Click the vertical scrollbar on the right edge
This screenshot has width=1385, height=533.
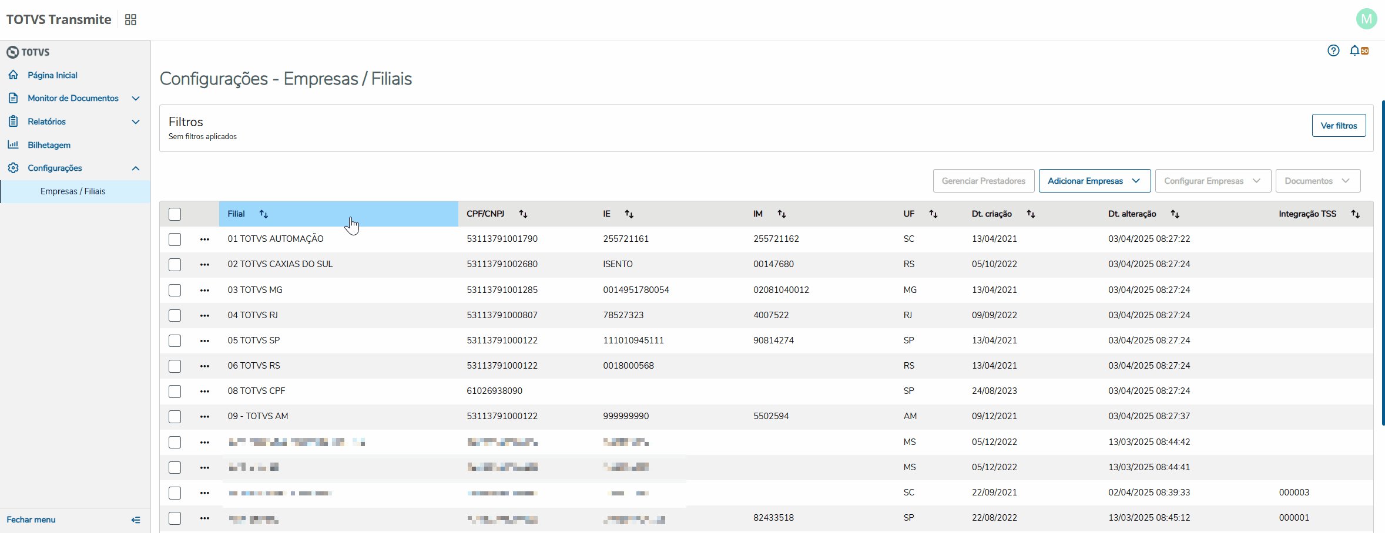point(1383,264)
